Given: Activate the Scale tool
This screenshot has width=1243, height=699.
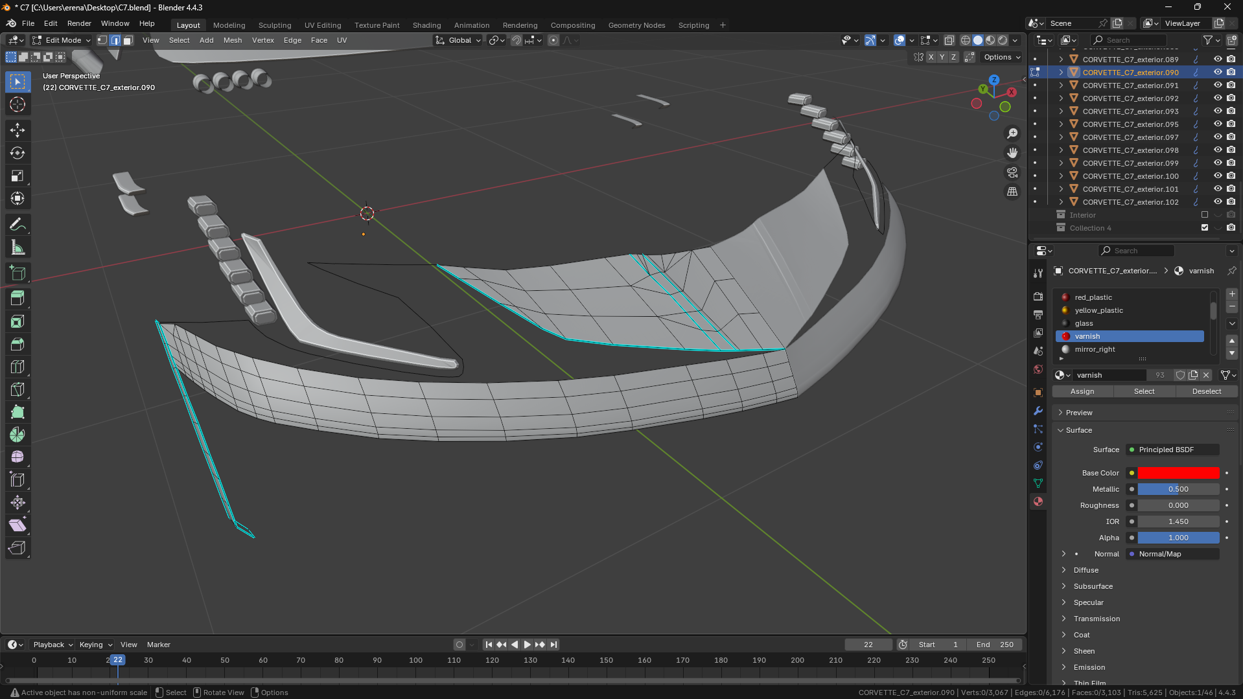Looking at the screenshot, I should point(17,176).
